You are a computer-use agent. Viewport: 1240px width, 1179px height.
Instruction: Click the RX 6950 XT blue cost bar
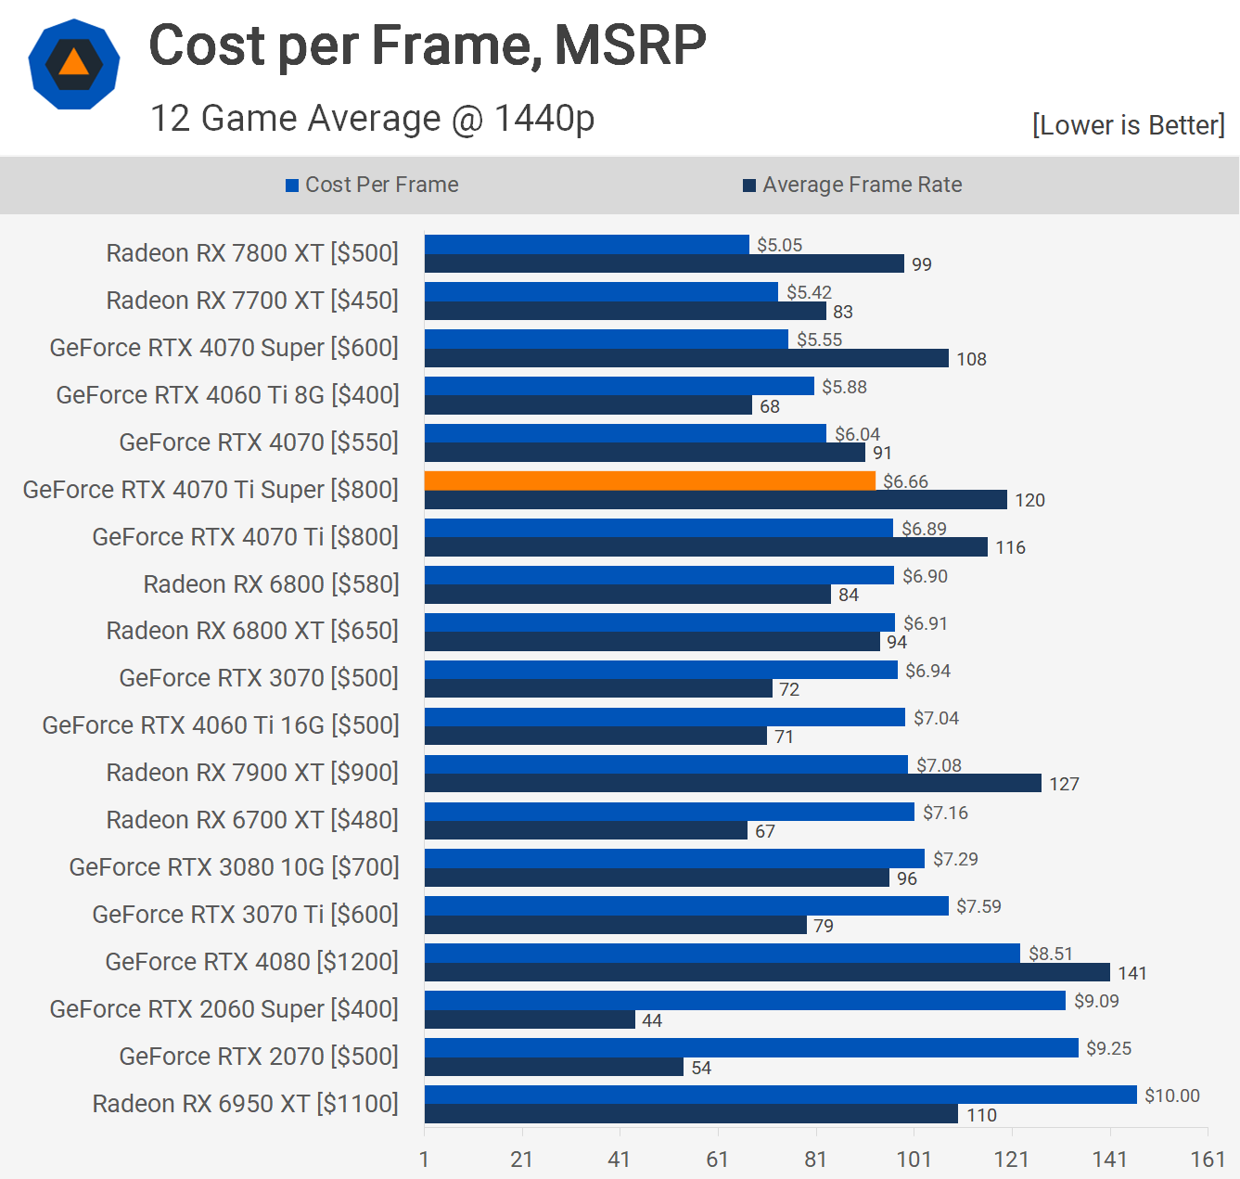point(781,1095)
